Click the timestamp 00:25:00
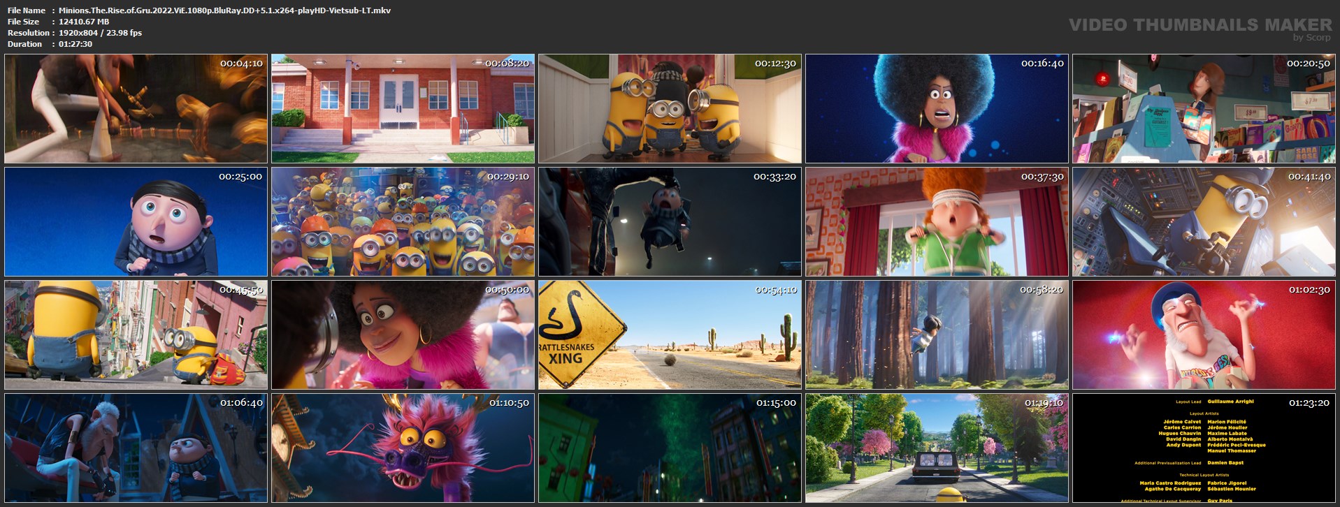 click(240, 177)
